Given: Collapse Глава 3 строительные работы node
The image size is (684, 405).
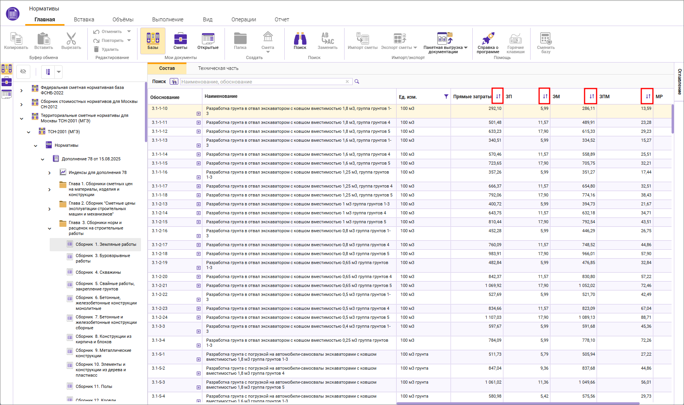Looking at the screenshot, I should pos(49,228).
